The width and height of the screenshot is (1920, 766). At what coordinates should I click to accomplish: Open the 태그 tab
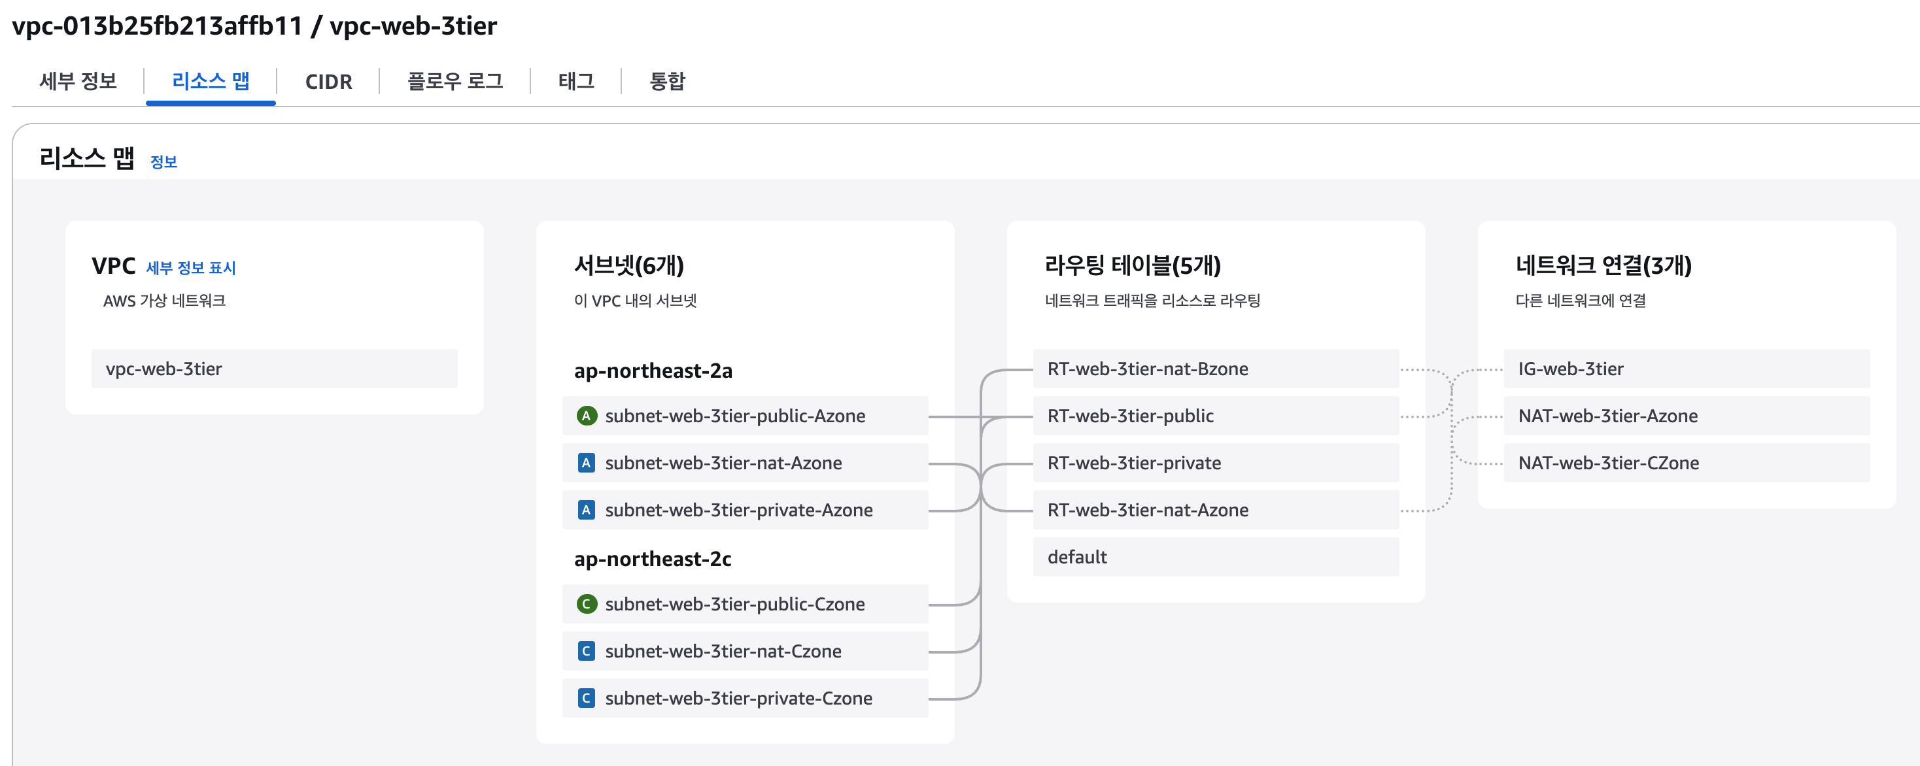[575, 81]
